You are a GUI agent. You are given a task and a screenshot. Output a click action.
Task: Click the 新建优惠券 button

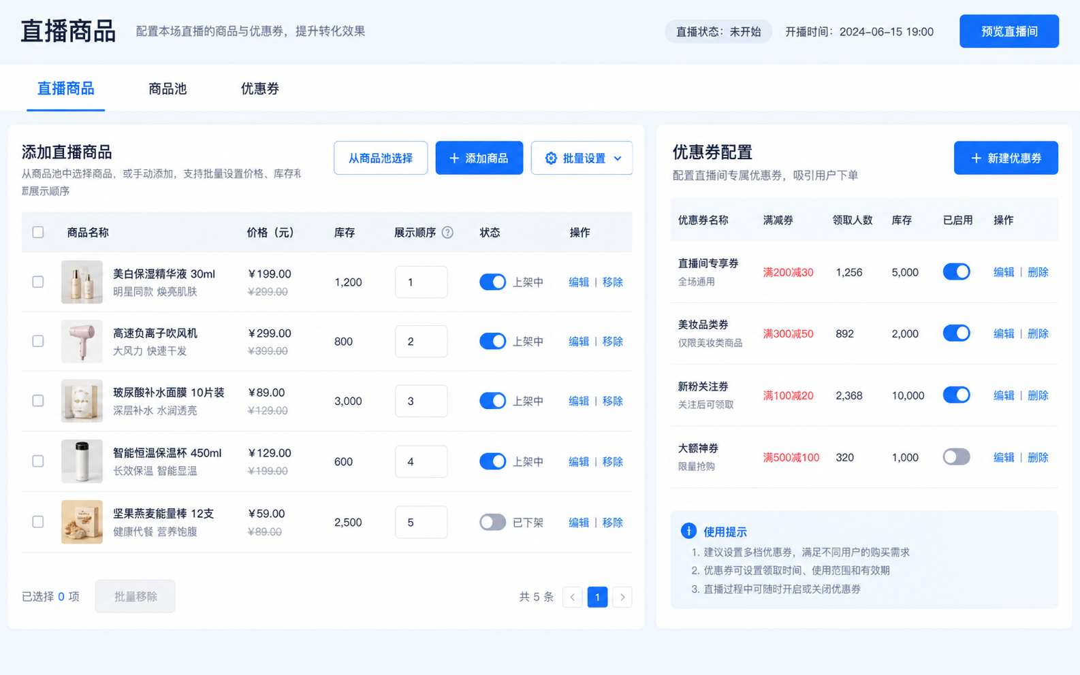(1006, 159)
